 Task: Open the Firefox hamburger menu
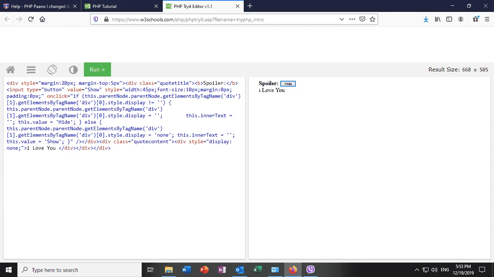coord(487,19)
